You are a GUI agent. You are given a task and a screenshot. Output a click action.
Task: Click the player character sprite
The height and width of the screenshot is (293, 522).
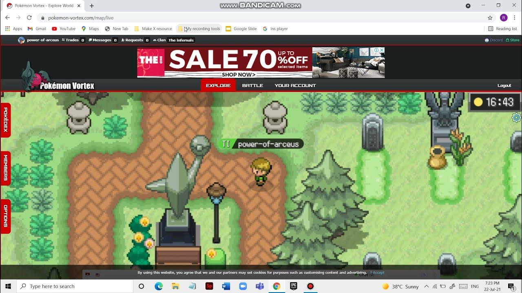click(261, 173)
